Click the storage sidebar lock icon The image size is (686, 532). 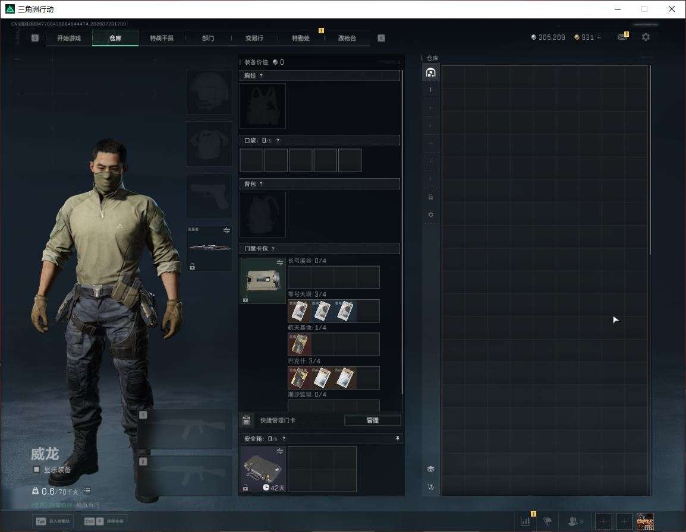pos(430,197)
